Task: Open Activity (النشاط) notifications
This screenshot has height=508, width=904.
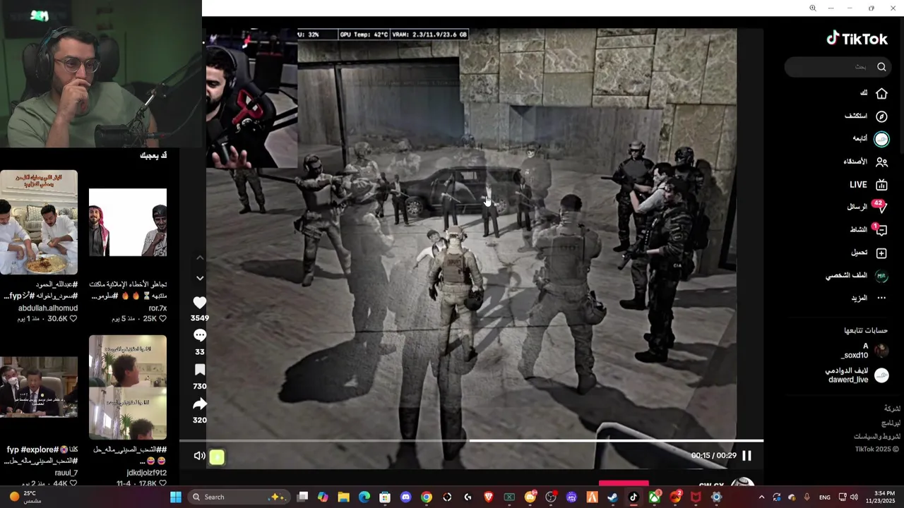Action: 869,229
